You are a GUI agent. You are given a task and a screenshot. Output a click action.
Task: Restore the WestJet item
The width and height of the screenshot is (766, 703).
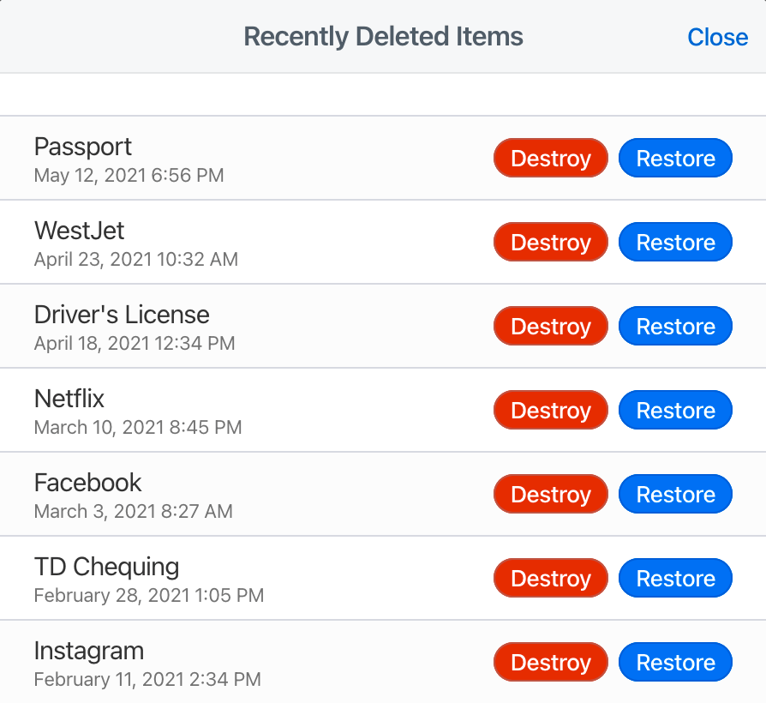click(x=675, y=242)
